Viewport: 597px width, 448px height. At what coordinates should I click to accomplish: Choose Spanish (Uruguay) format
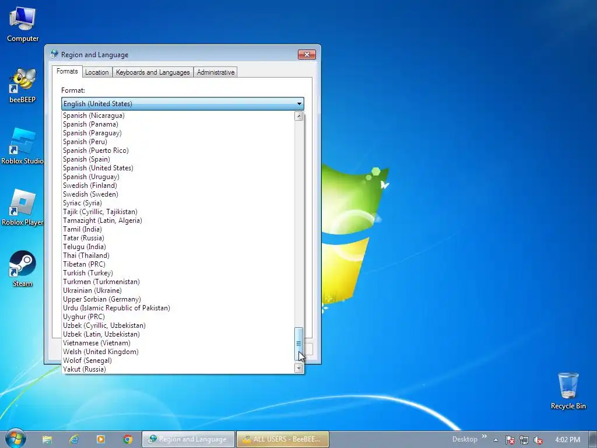pyautogui.click(x=178, y=177)
